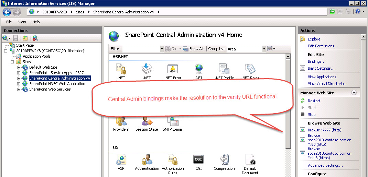Image resolution: width=368 pixels, height=177 pixels.
Task: Click 2010APPW2K8 in the address breadcrumb
Action: 54,12
